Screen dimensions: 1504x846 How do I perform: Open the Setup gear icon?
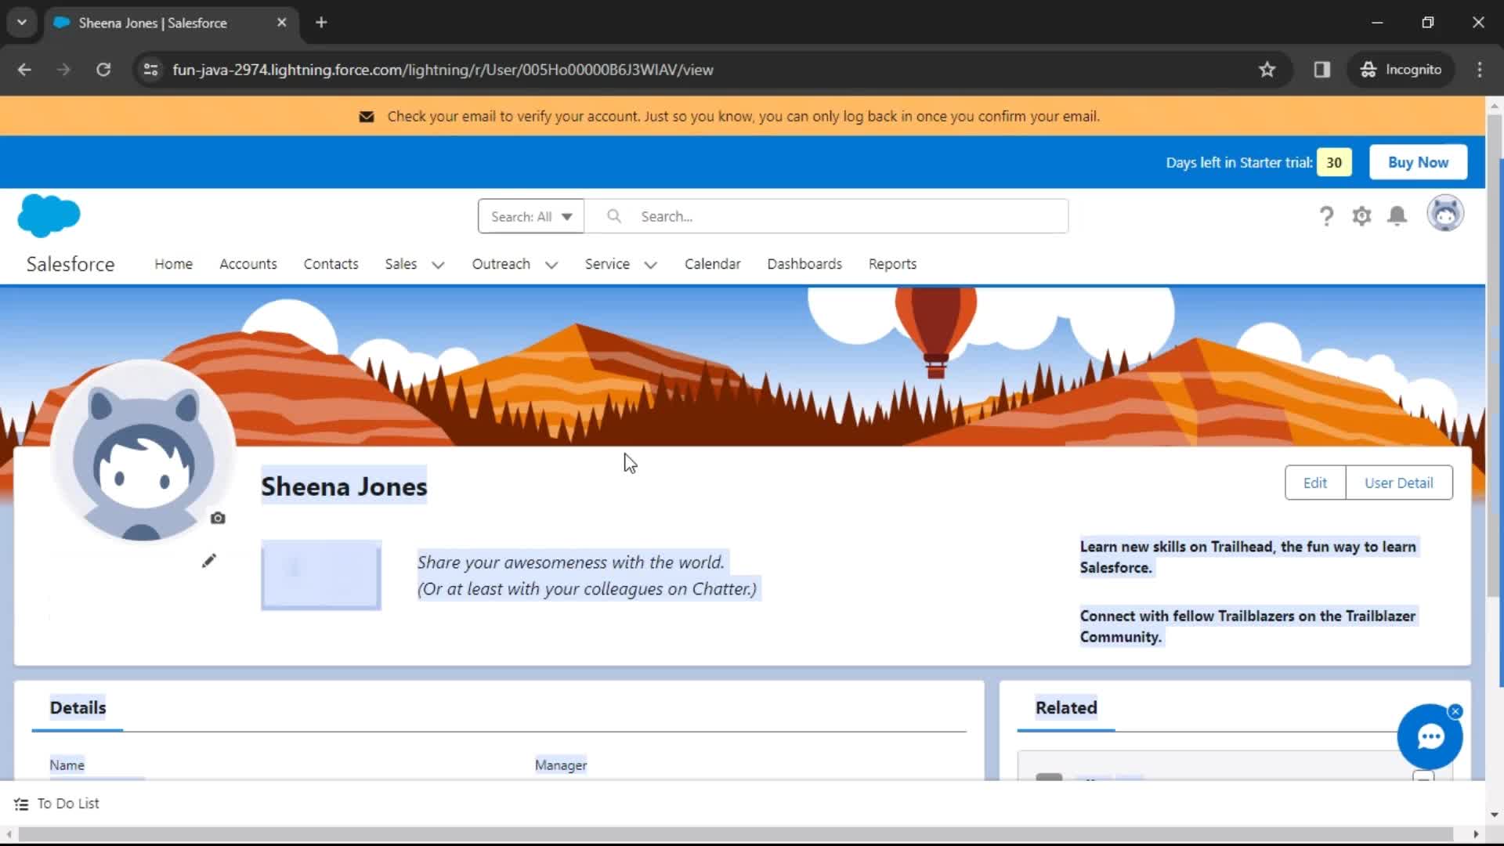tap(1361, 216)
